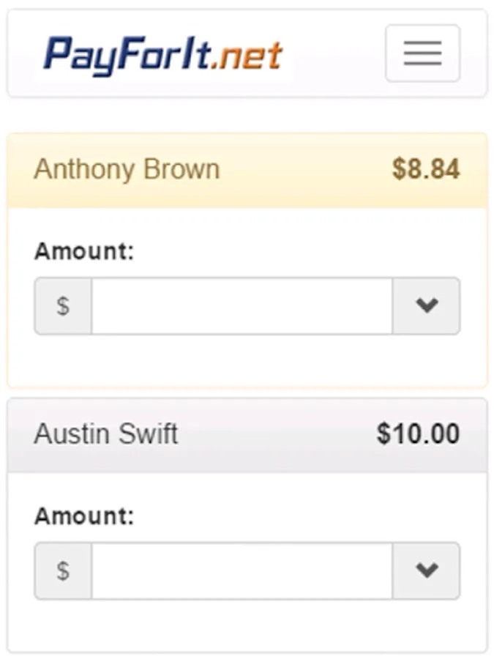494x659 pixels.
Task: Click the dollar sign beside Anthony Brown's amount
Action: click(63, 305)
